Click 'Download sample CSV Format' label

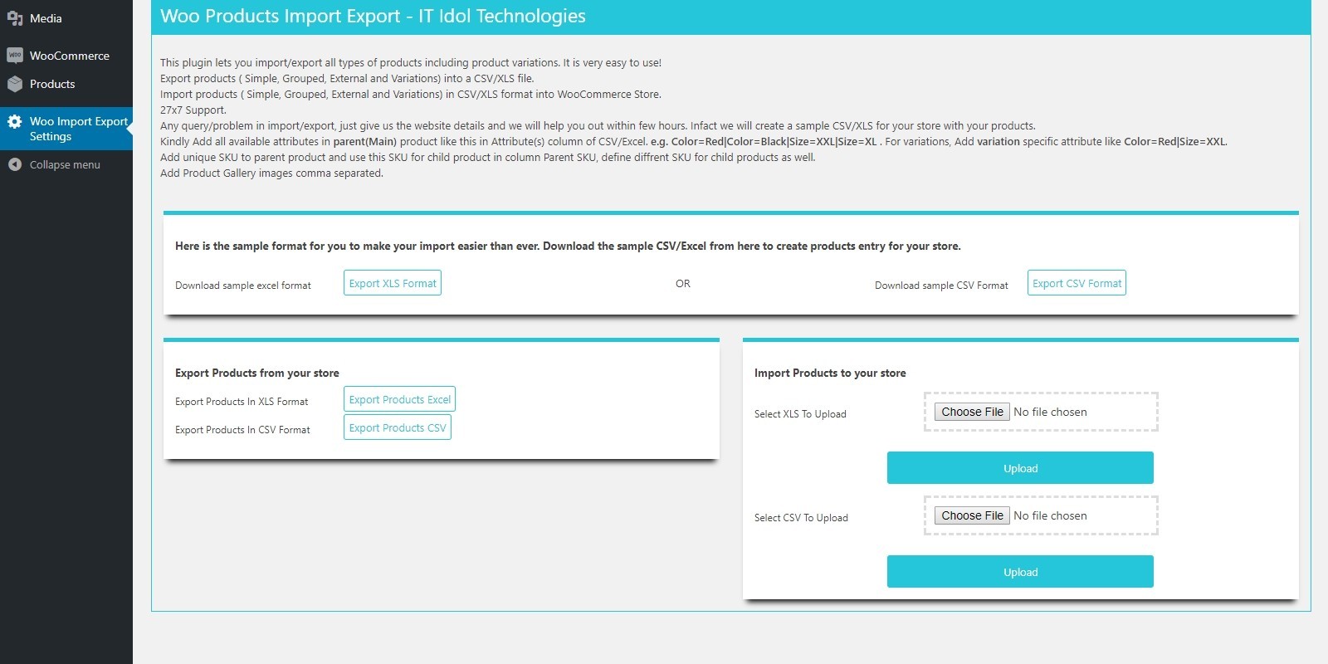click(941, 286)
